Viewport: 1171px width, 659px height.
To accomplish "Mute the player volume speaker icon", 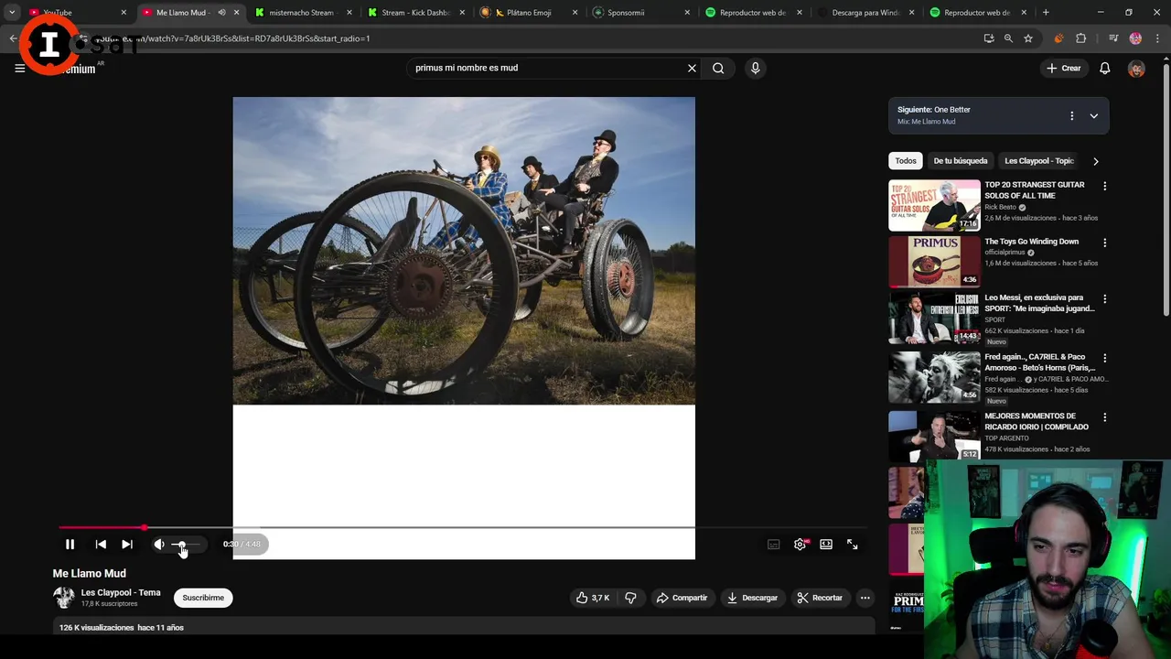I will [x=159, y=545].
